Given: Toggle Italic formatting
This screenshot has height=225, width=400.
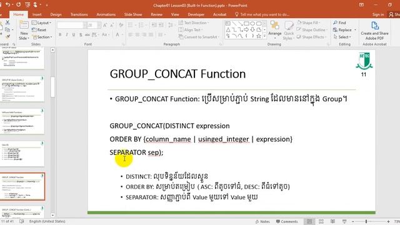Looking at the screenshot, I should [x=67, y=34].
